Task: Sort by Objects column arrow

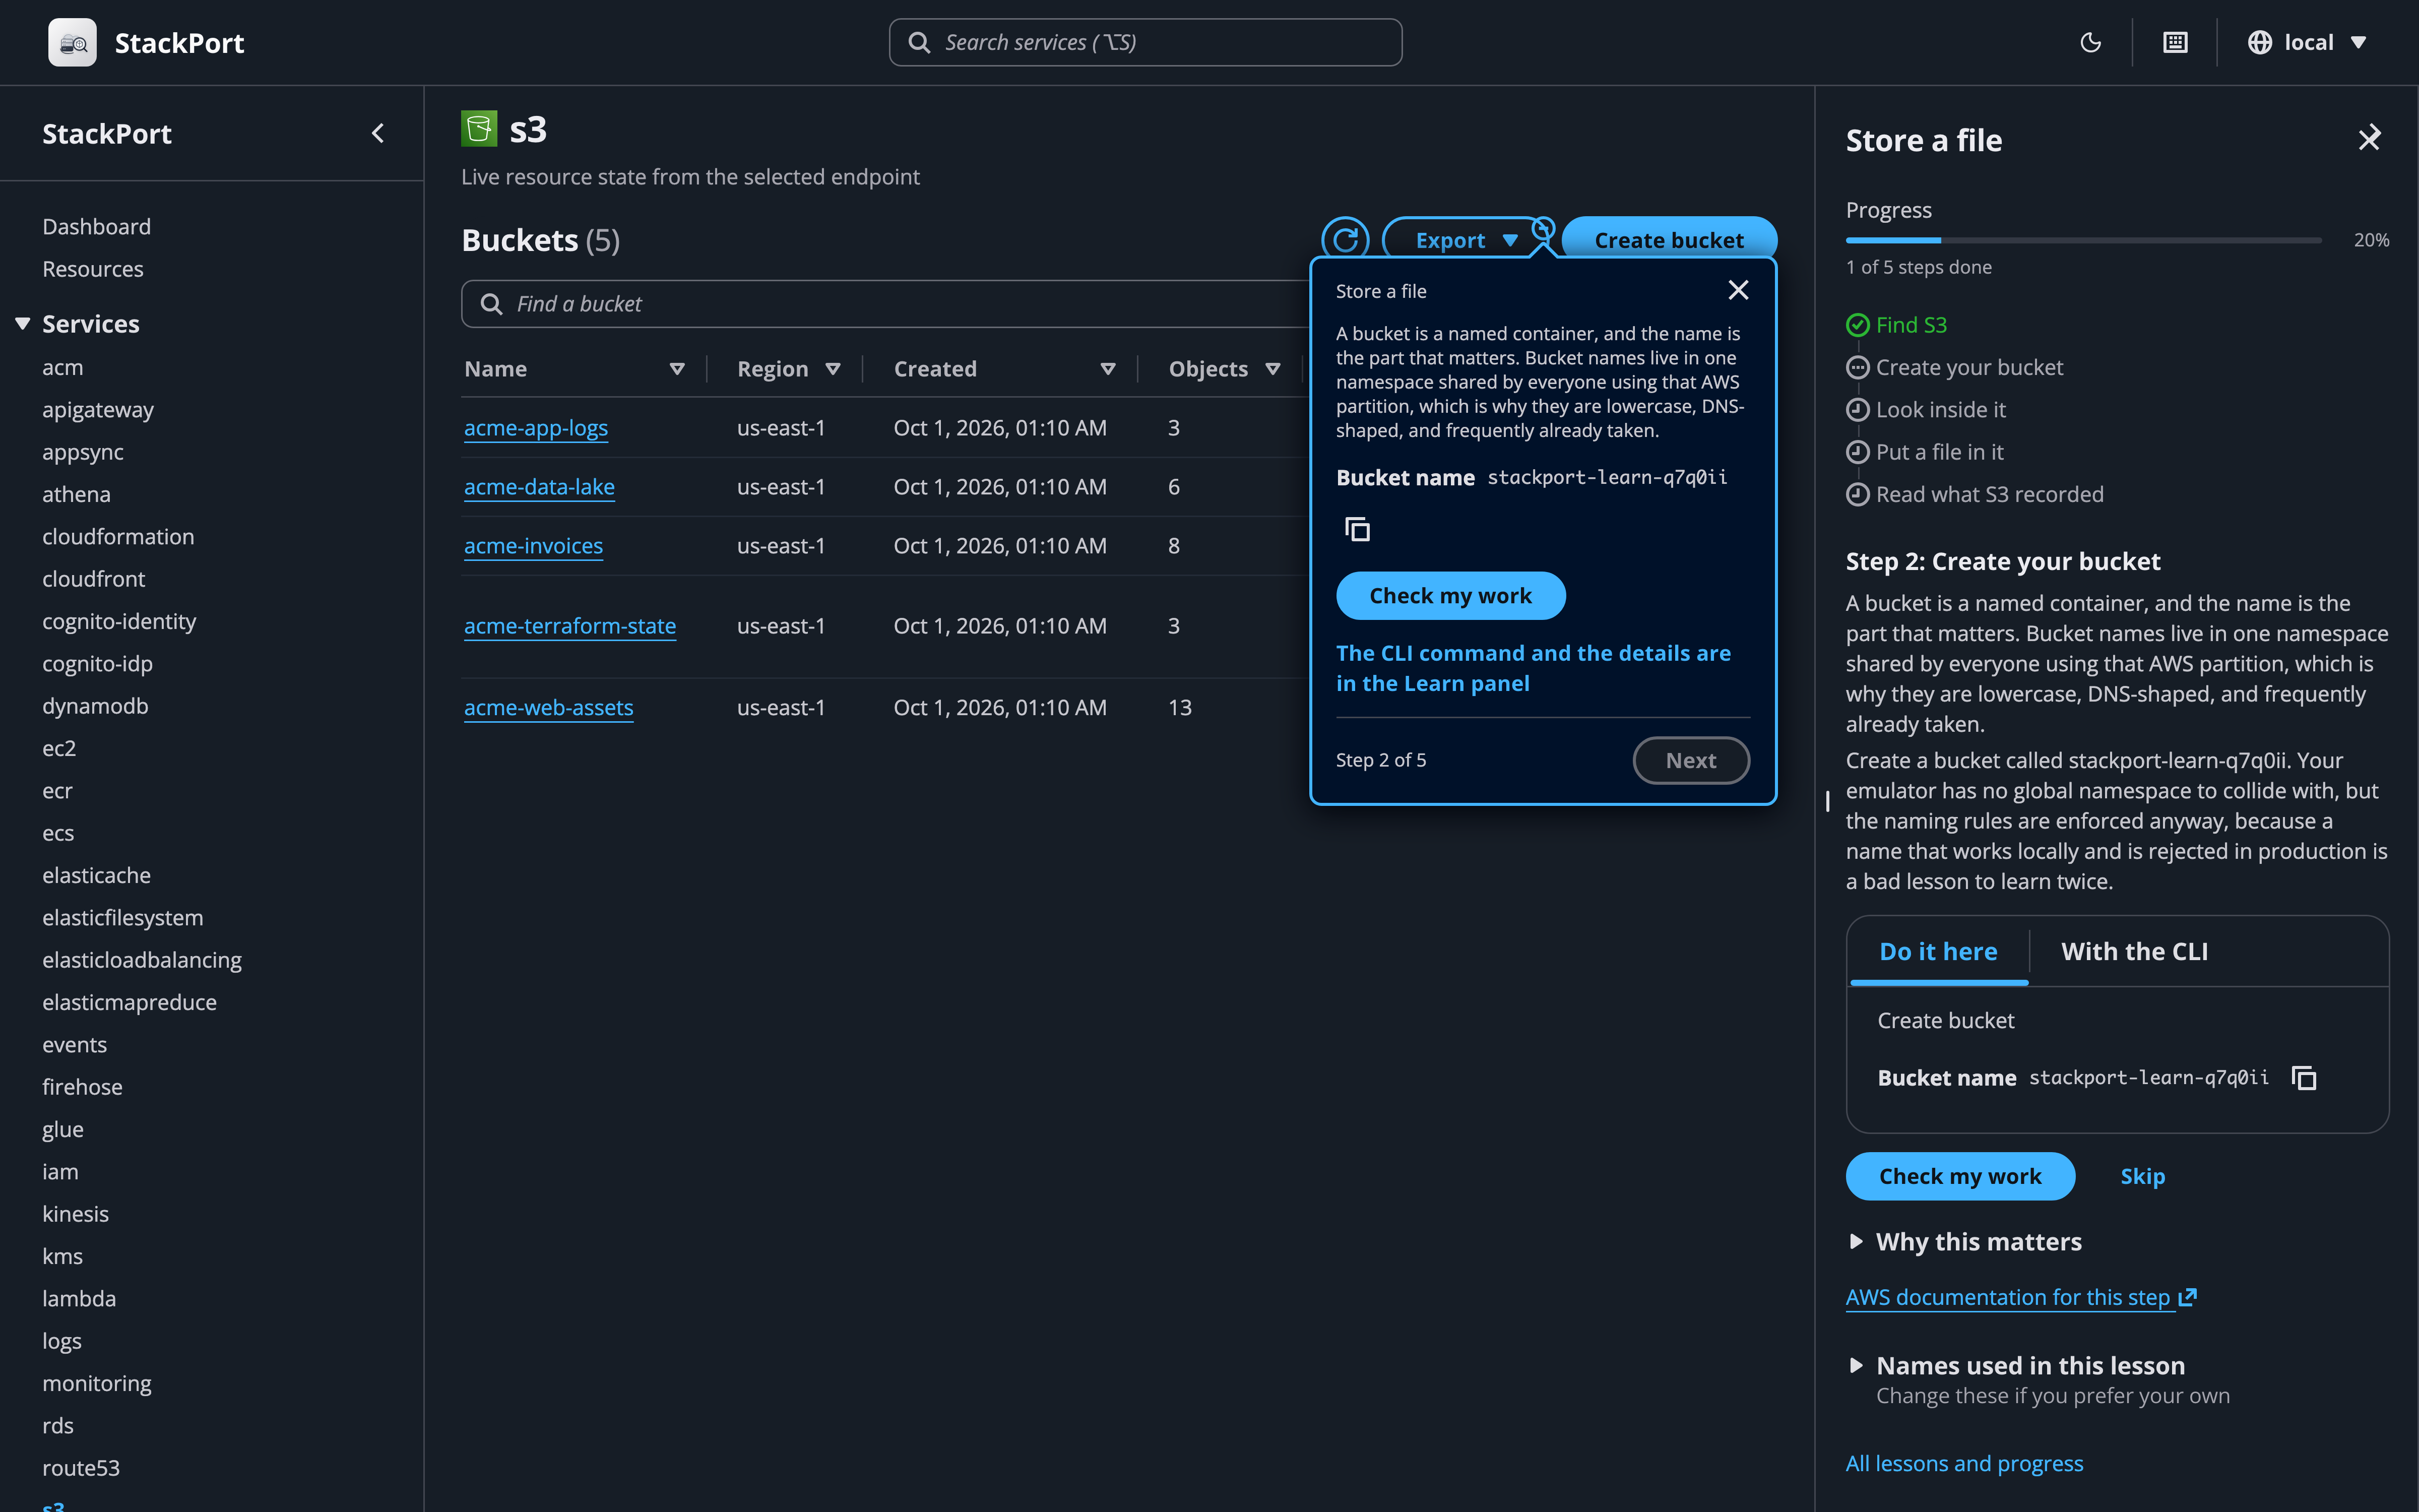Action: [x=1272, y=369]
